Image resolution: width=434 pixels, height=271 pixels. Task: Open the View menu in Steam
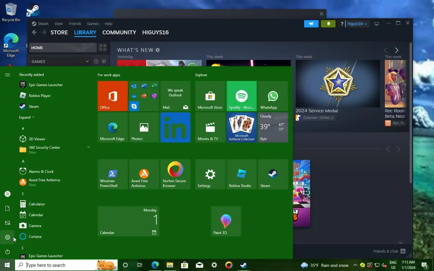click(58, 24)
